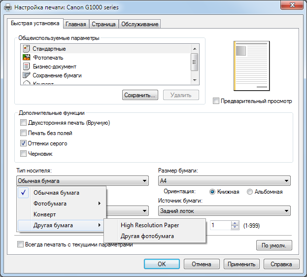Switch to the Быстрая установка tab

click(35, 23)
